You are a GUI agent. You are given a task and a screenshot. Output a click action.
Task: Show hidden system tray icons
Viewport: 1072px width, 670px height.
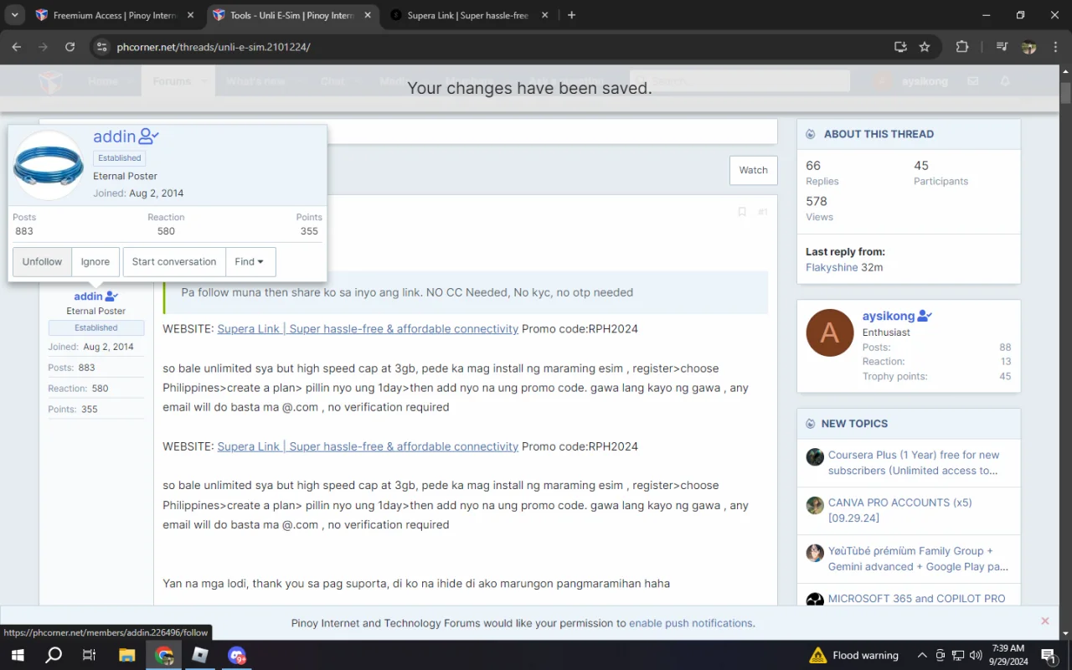pos(922,655)
